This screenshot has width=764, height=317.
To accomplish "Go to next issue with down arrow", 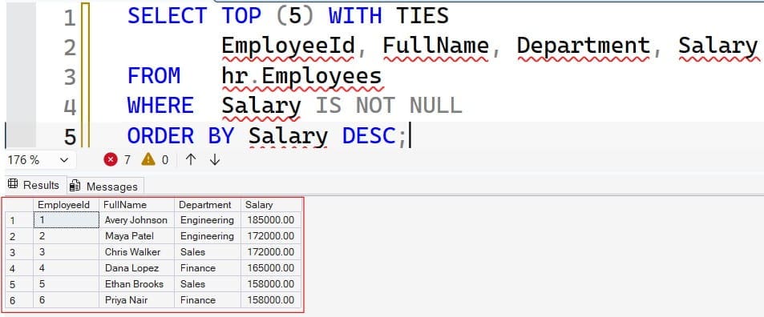I will pos(215,159).
